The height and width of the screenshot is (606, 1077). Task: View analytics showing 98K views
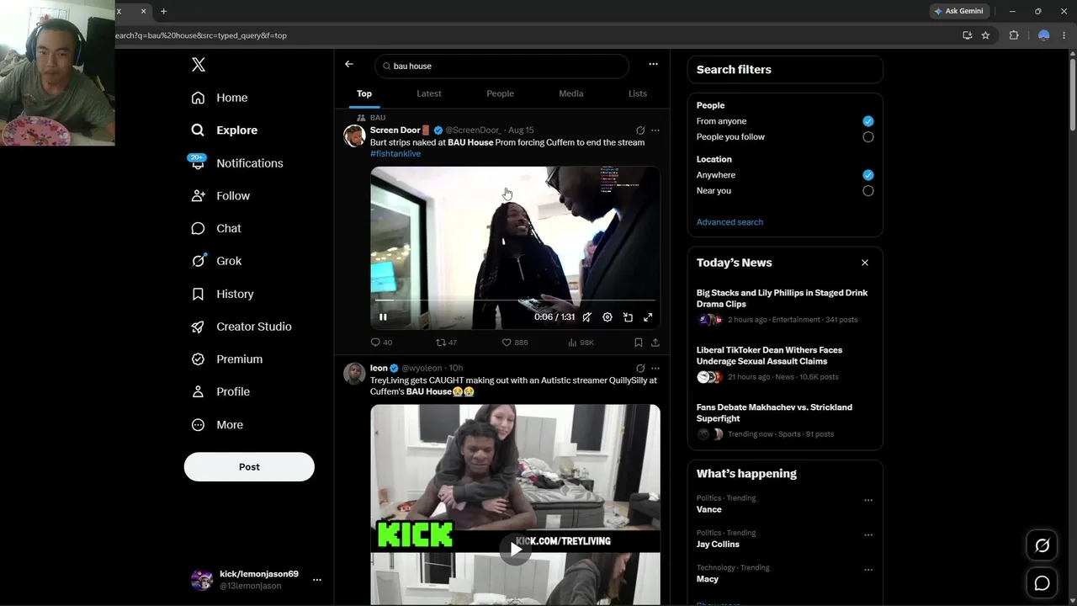point(581,343)
